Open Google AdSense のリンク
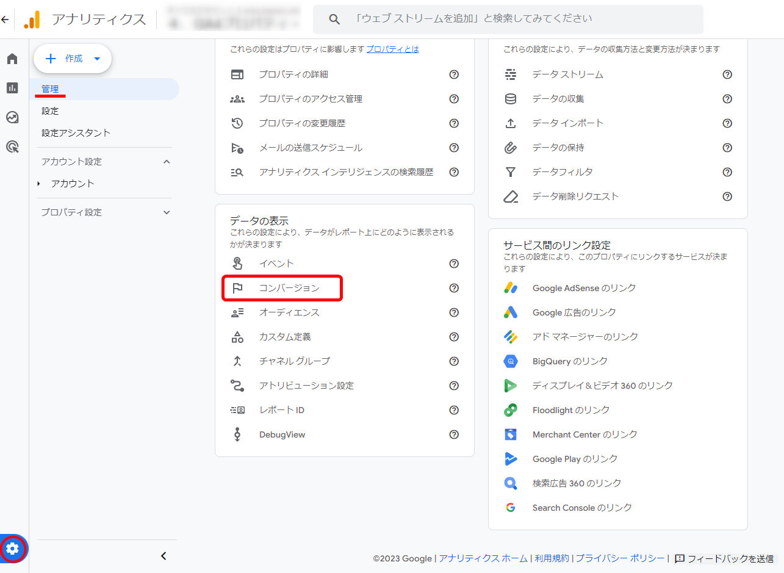 (x=584, y=288)
